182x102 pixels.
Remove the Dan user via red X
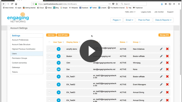(x=167, y=69)
